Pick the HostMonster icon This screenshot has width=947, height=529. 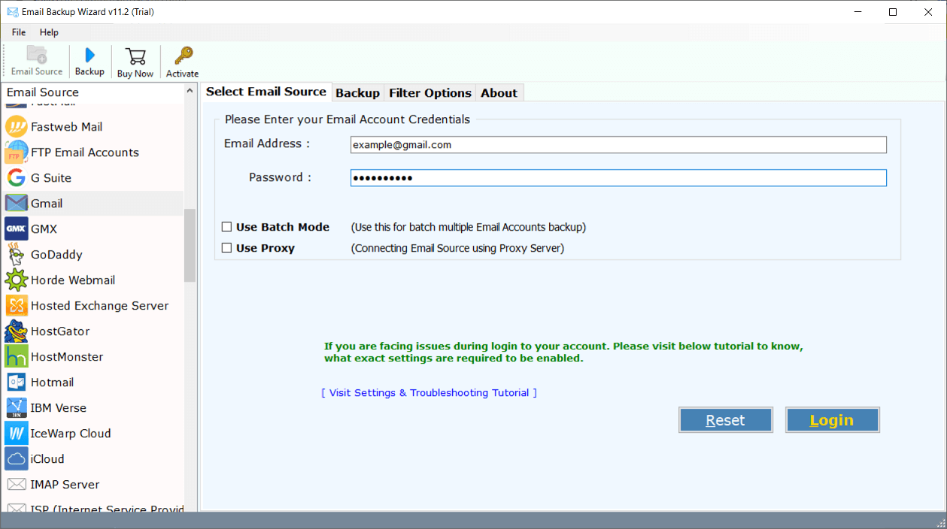tap(17, 357)
